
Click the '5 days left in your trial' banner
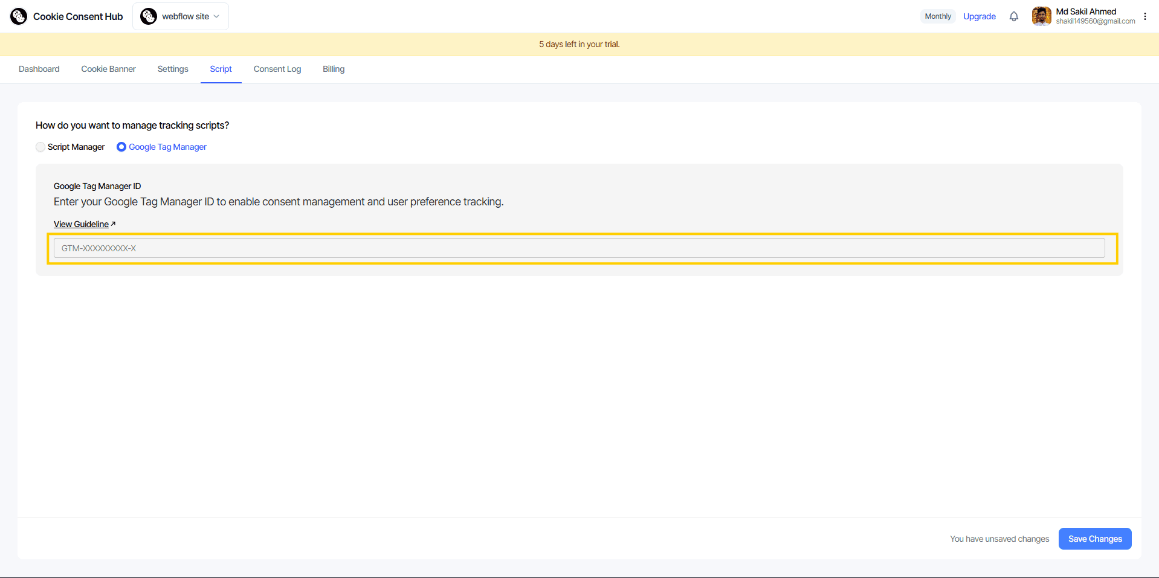tap(579, 44)
